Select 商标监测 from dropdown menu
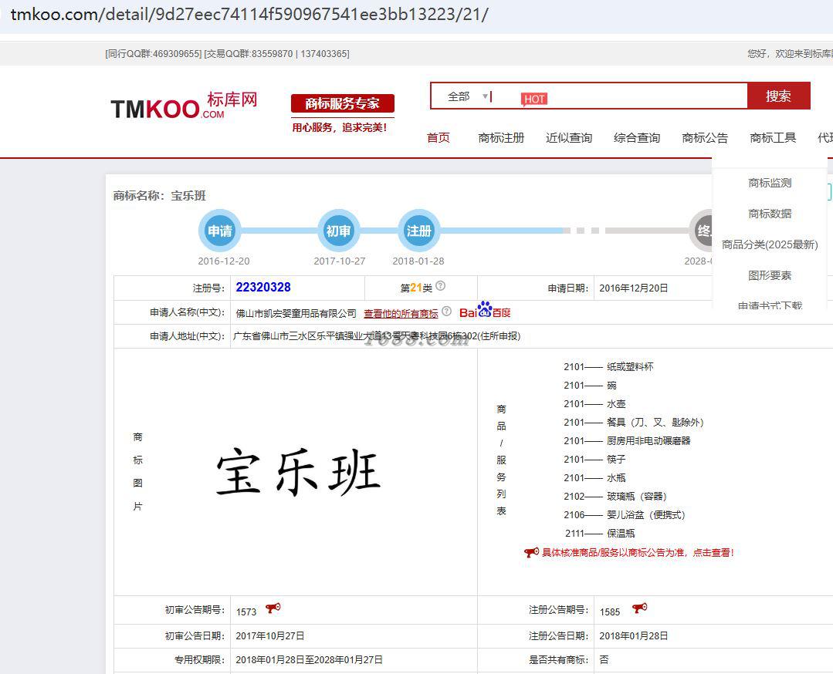The height and width of the screenshot is (674, 833). (x=770, y=183)
